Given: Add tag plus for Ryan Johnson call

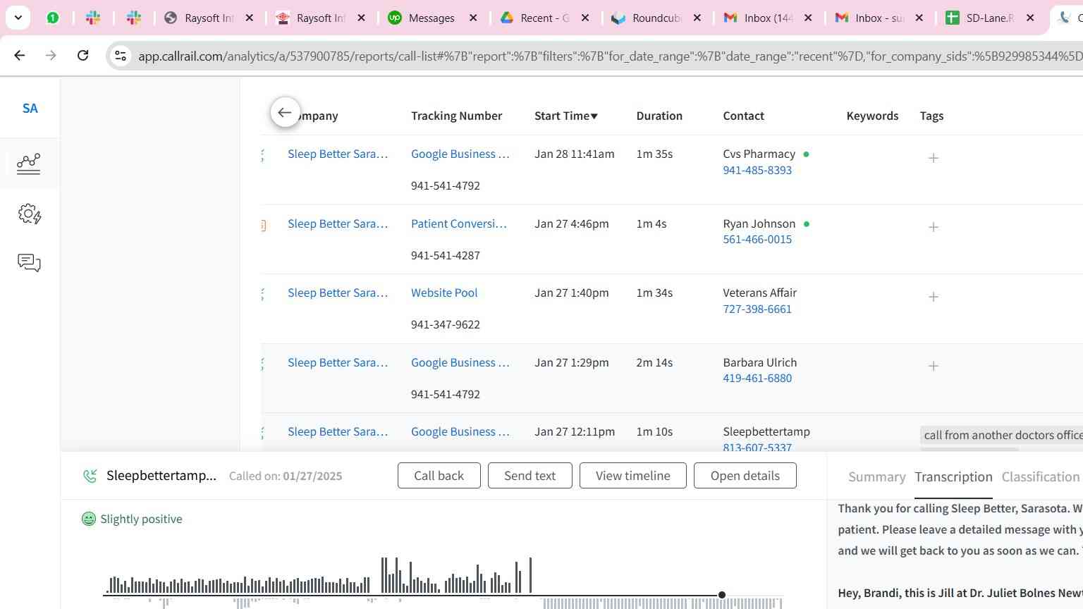Looking at the screenshot, I should click(934, 227).
